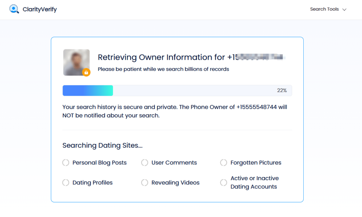Expand the Search Tools chevron arrow
The width and height of the screenshot is (362, 217).
click(x=344, y=10)
